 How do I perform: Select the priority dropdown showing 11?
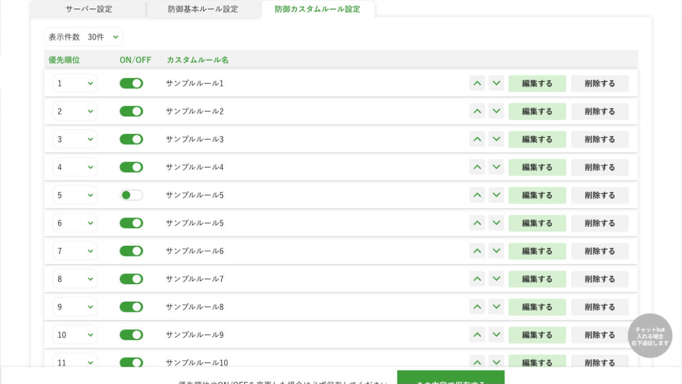74,362
